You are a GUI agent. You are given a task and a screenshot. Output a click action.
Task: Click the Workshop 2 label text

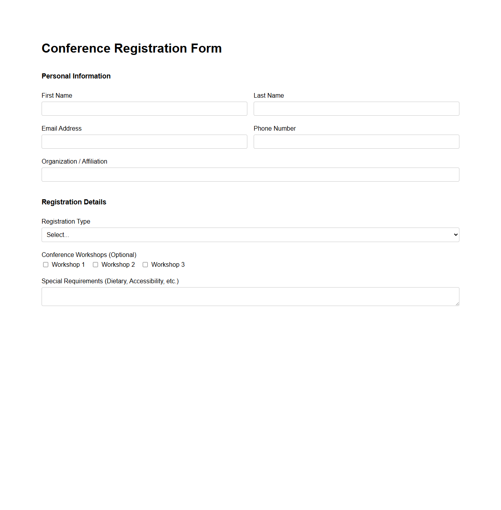click(x=118, y=264)
